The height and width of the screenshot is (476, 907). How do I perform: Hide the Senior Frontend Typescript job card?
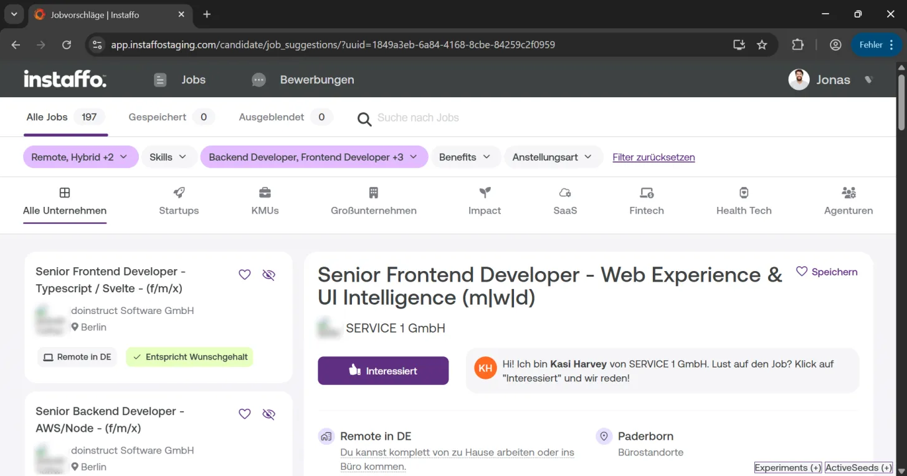268,275
